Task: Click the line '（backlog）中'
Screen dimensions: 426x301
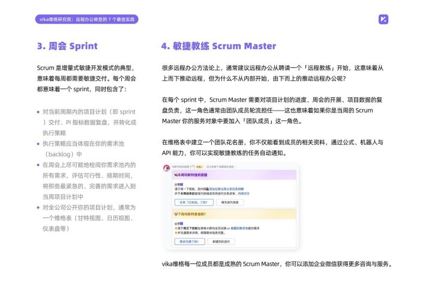Action: click(x=62, y=154)
